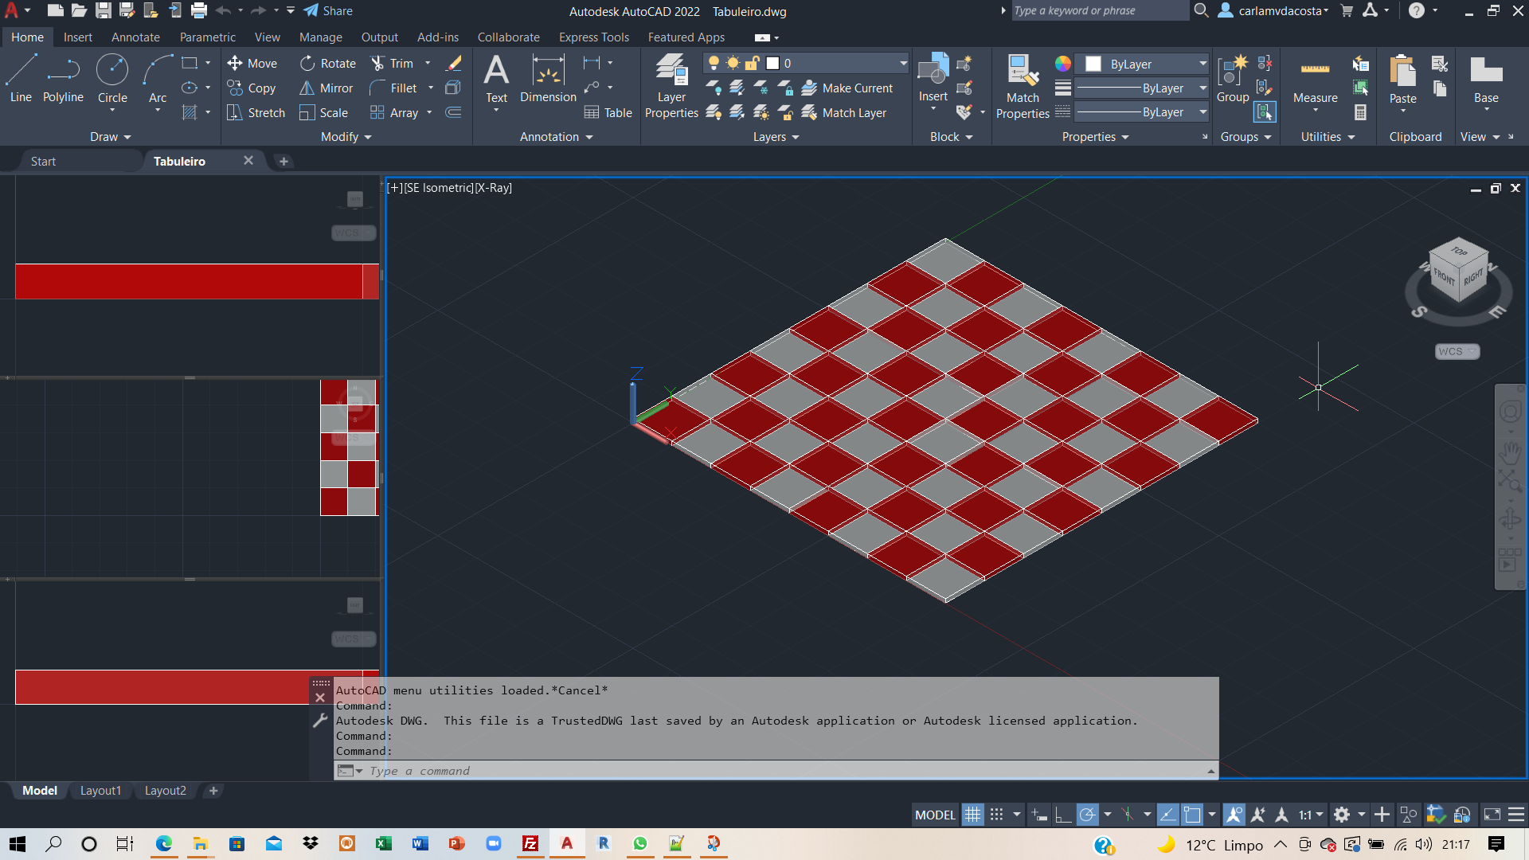Click Make Current layer button
Viewport: 1529px width, 860px height.
pos(847,88)
